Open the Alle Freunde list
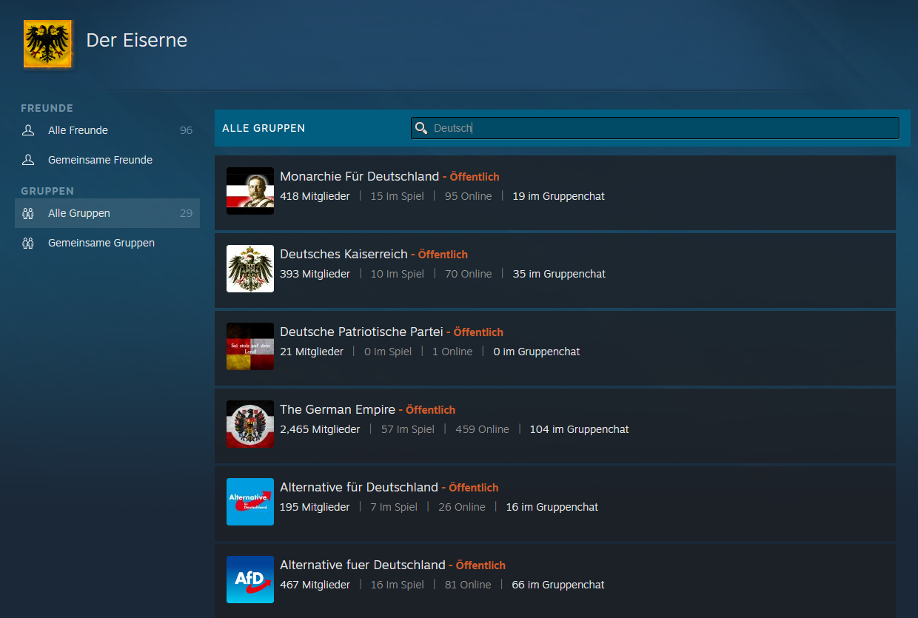This screenshot has height=618, width=918. click(78, 130)
